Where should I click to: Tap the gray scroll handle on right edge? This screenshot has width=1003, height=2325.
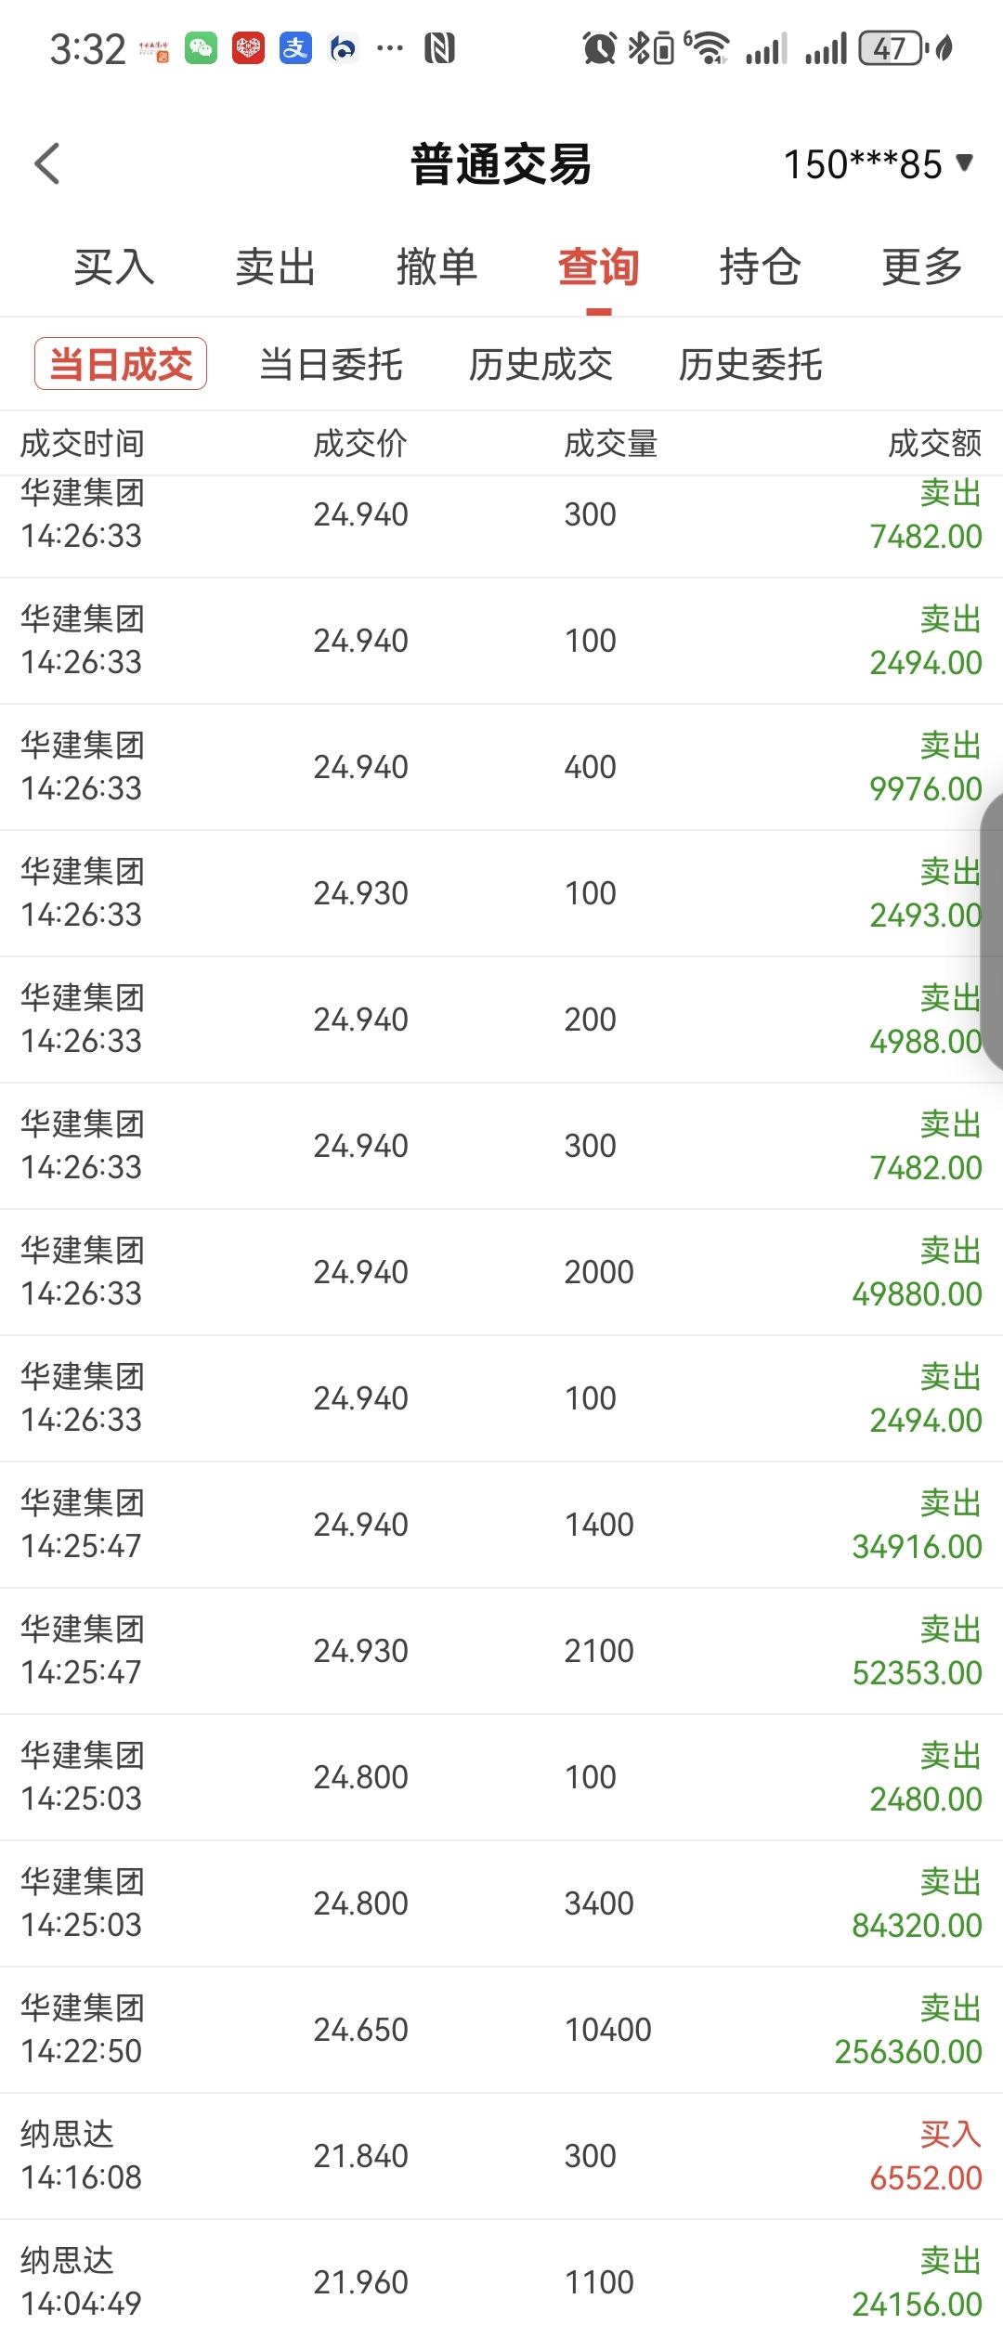click(992, 932)
